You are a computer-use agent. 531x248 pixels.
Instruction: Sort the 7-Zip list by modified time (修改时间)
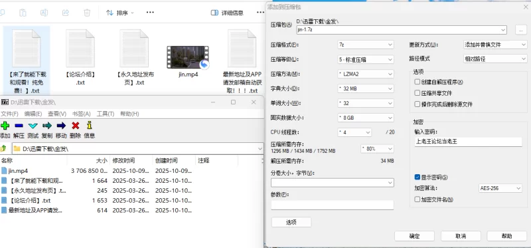[x=131, y=160]
